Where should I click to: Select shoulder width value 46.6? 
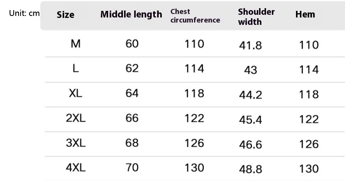250,144
